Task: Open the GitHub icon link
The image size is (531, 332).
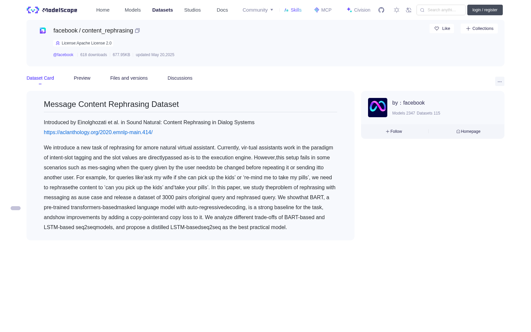Action: 381,10
